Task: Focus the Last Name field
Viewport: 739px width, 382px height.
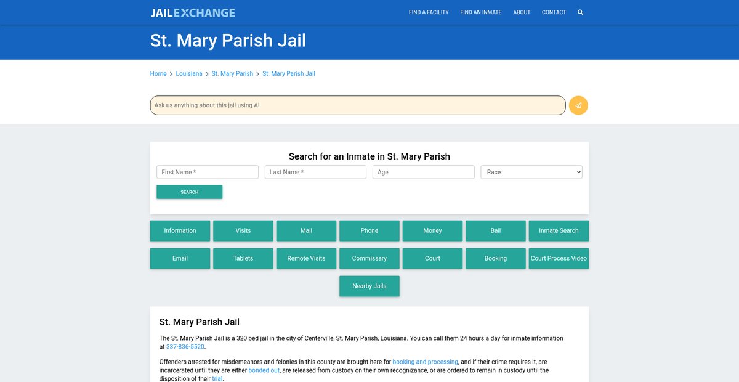Action: click(315, 173)
